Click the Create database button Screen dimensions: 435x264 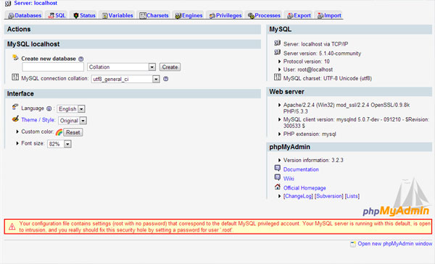click(170, 67)
